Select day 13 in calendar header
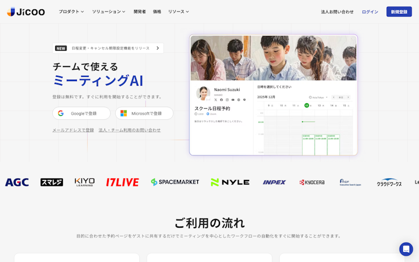Viewport: 419px width, 262px height. pos(321,105)
